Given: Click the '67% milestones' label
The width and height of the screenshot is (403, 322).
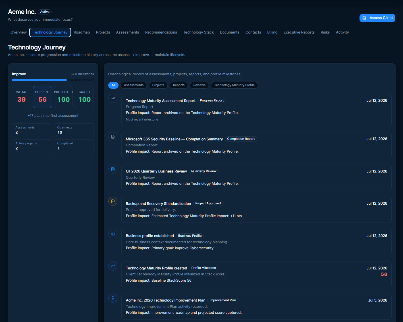Looking at the screenshot, I should click(82, 74).
